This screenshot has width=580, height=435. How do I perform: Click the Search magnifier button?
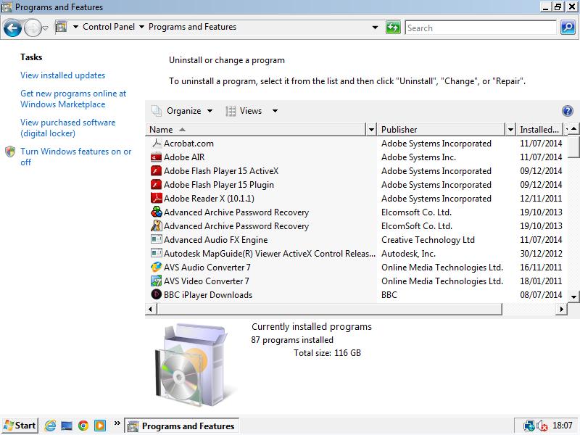pos(568,28)
